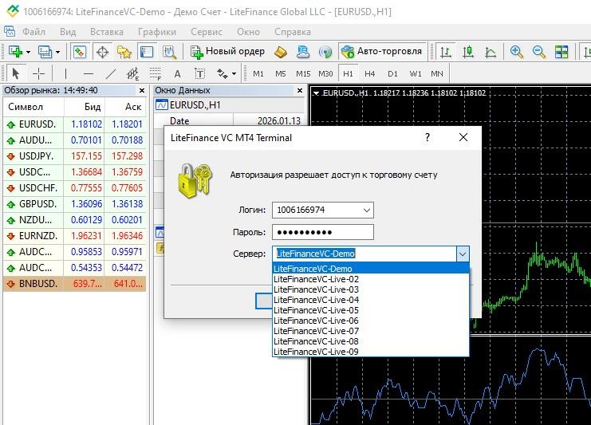This screenshot has height=425, width=591.
Task: Select the EURUSD. row in Market Watch
Action: [x=75, y=124]
